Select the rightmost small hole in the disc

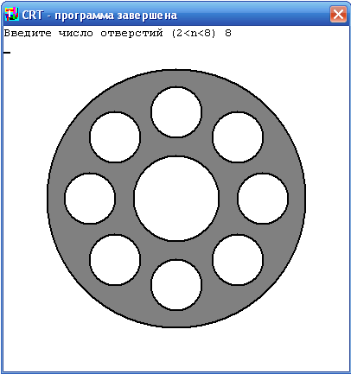point(263,199)
